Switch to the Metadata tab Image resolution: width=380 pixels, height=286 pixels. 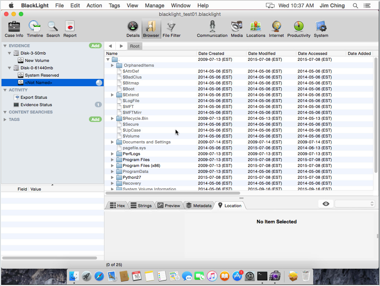click(x=199, y=206)
